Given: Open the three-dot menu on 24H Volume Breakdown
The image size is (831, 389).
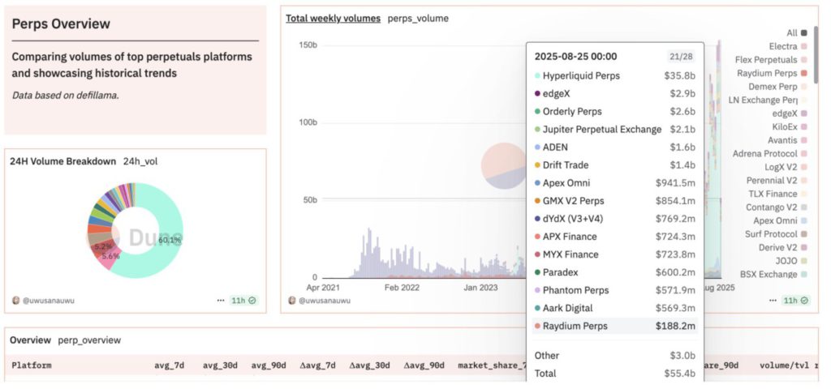Looking at the screenshot, I should coord(220,300).
